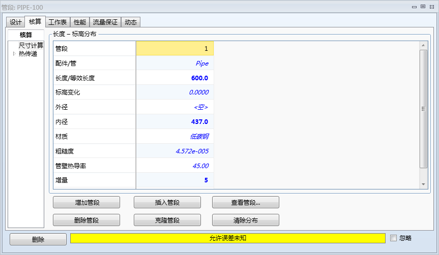Open the 动态 tab
This screenshot has width=439, height=255.
(x=131, y=22)
